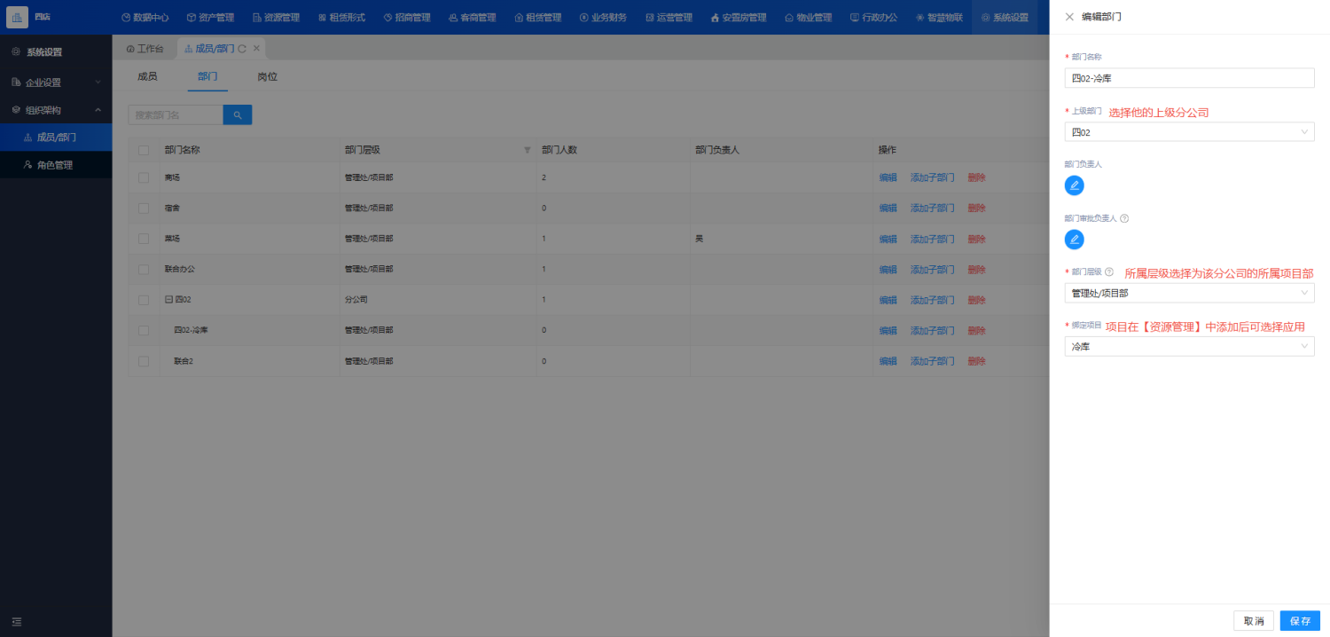Open 租赁管理 in the top navigation
The width and height of the screenshot is (1330, 637).
coord(538,17)
